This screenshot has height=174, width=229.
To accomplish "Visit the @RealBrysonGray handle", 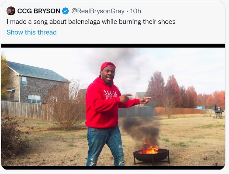I will click(x=98, y=11).
